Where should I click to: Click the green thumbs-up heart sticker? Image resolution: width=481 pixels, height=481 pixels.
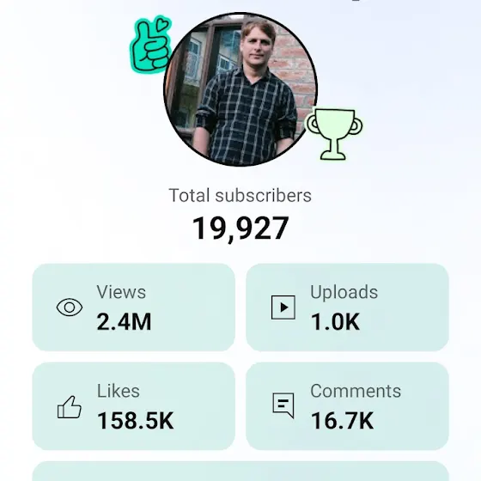coord(151,45)
